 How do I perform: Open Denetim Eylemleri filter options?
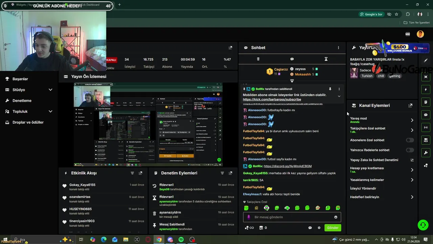click(x=222, y=173)
